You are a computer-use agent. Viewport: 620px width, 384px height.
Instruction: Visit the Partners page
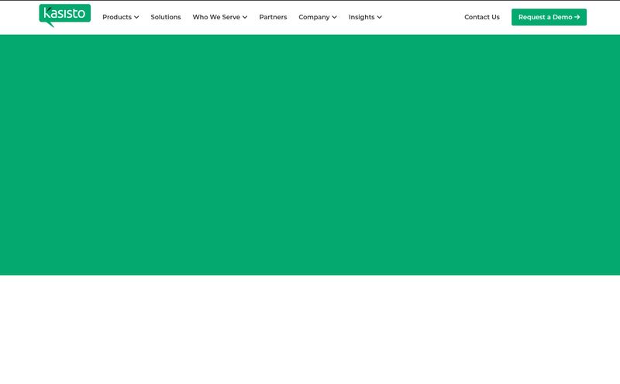[273, 17]
